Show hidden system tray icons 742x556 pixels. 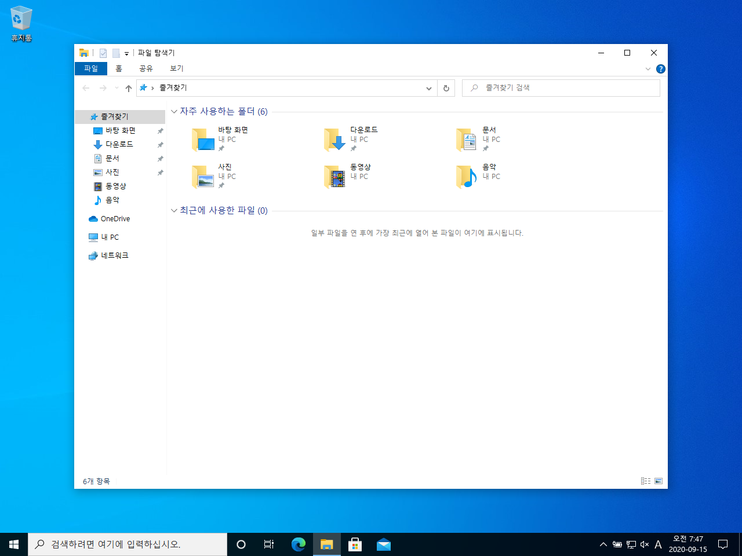coord(603,544)
